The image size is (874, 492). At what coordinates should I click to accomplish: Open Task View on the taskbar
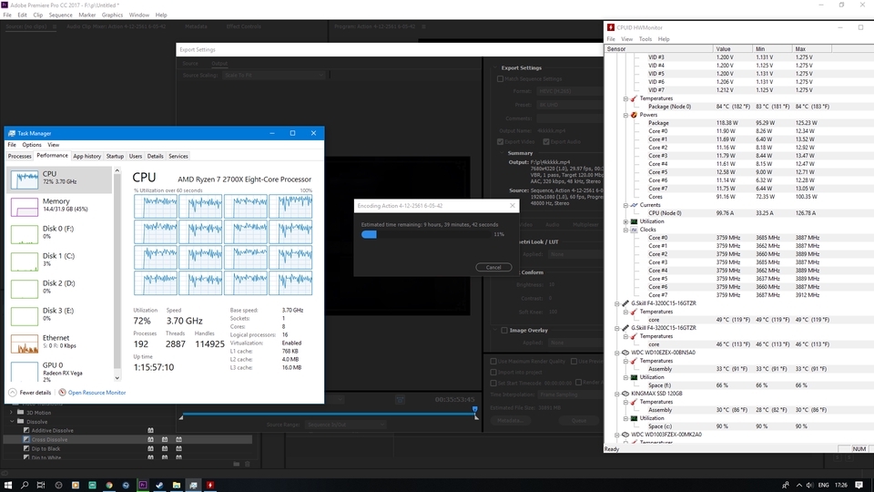[41, 485]
